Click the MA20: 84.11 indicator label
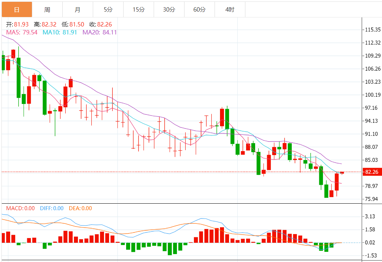Screen dimensions: 382x262 100,32
